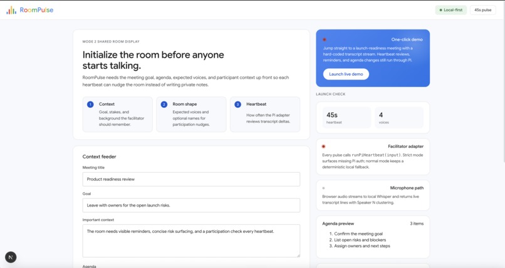The width and height of the screenshot is (505, 268).
Task: Click the 'LAUNCH CHECK' section label
Action: (330, 95)
